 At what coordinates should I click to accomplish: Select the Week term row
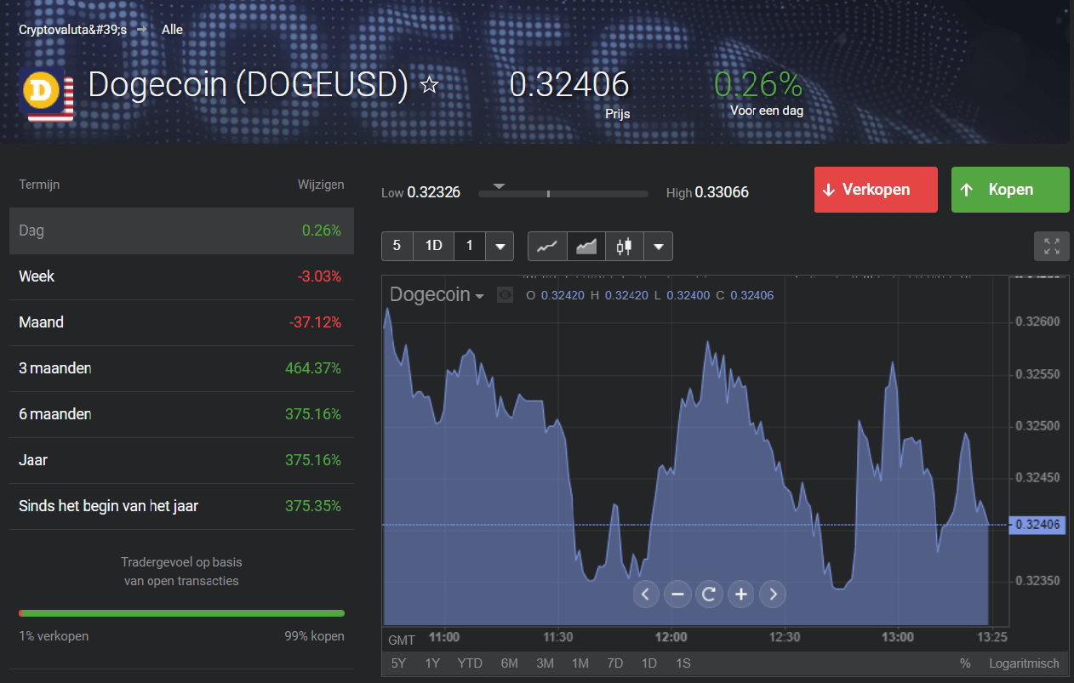[181, 276]
